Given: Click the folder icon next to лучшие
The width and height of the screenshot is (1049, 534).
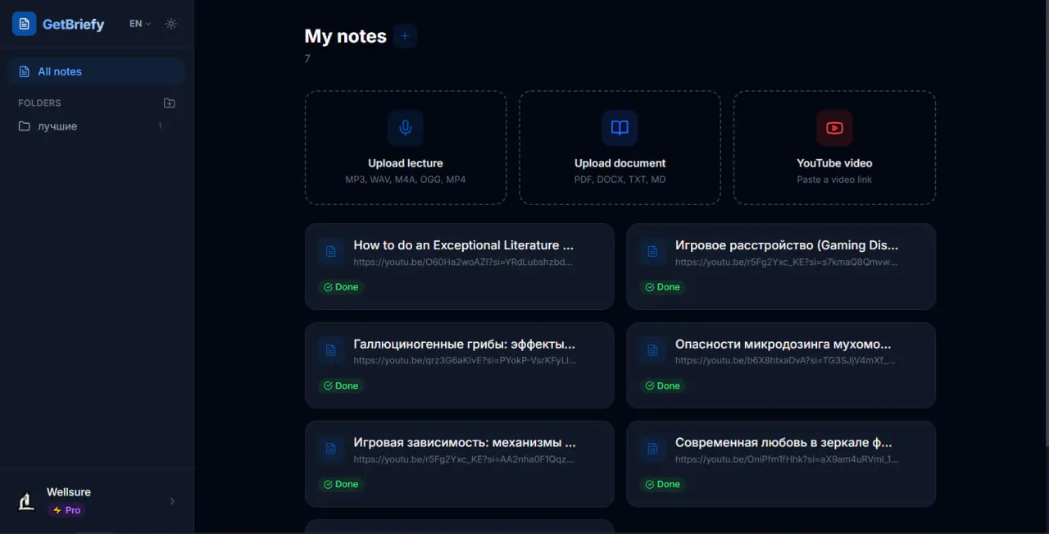Looking at the screenshot, I should click(x=25, y=126).
